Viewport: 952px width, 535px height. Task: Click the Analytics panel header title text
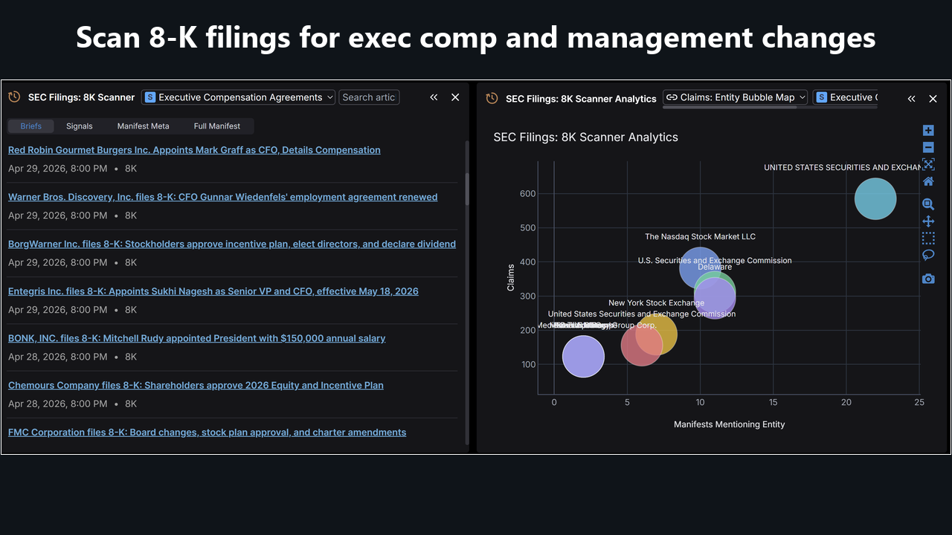click(581, 98)
